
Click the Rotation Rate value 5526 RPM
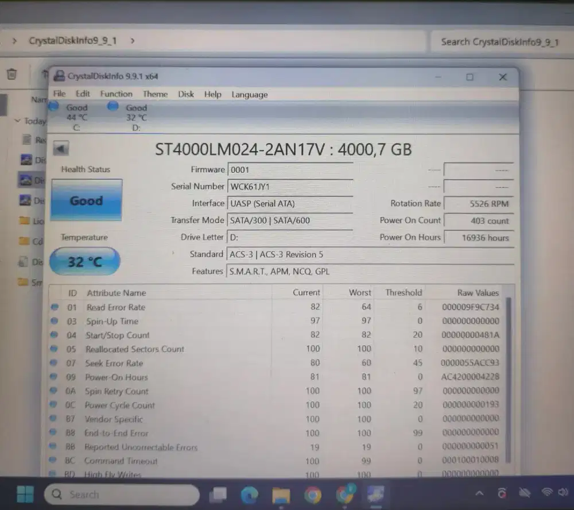[479, 204]
